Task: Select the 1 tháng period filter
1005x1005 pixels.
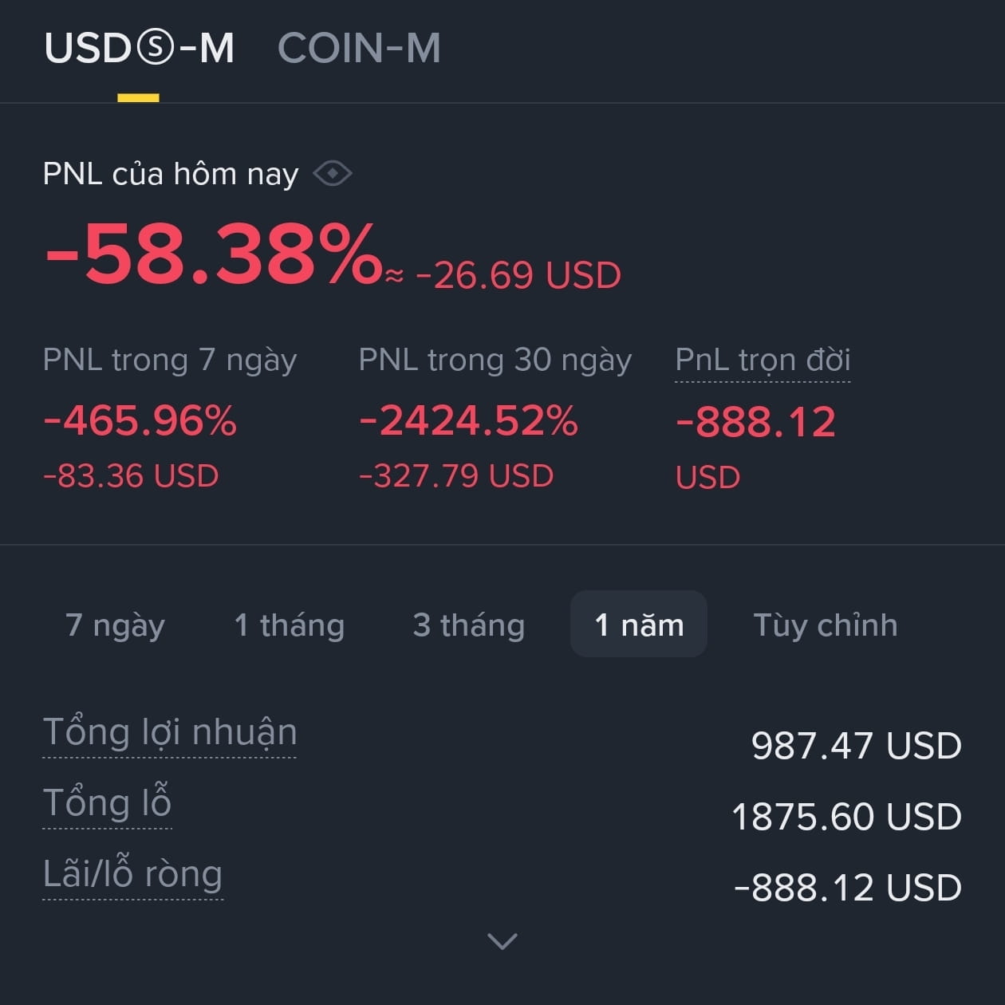Action: tap(290, 625)
